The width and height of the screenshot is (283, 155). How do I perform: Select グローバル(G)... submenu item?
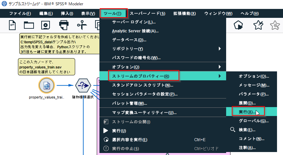(x=251, y=121)
